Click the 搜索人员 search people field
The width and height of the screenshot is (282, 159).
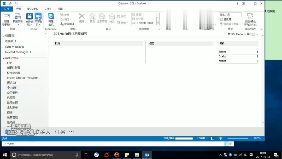click(x=230, y=14)
